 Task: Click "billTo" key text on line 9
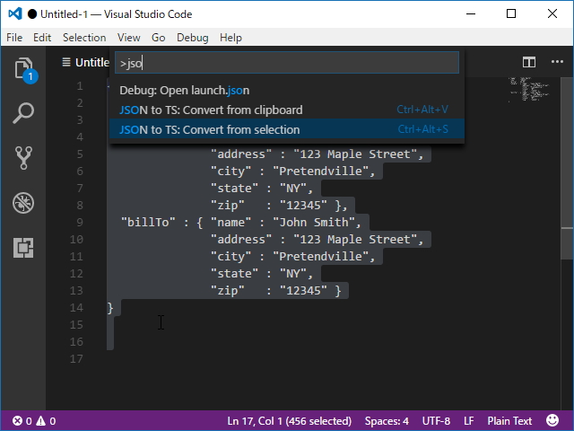tap(148, 223)
